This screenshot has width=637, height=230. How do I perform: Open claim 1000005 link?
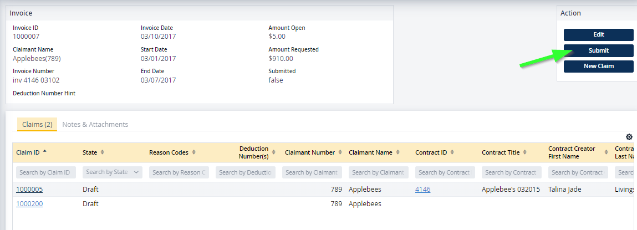(x=29, y=190)
